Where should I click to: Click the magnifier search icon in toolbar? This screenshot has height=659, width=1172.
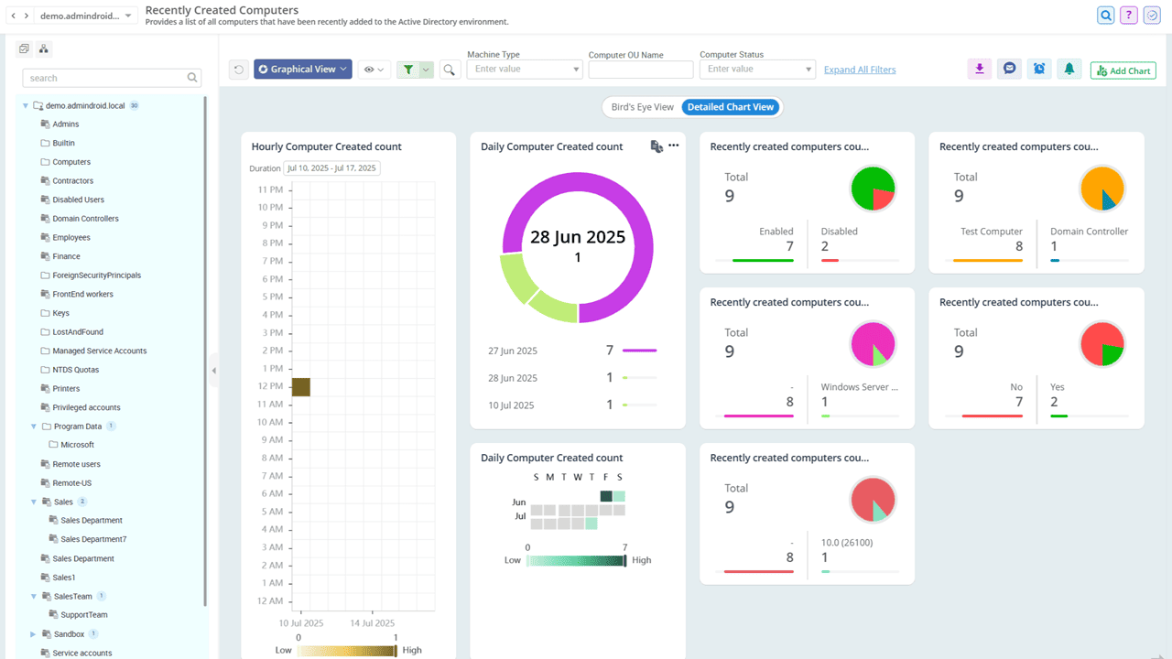[x=450, y=70]
